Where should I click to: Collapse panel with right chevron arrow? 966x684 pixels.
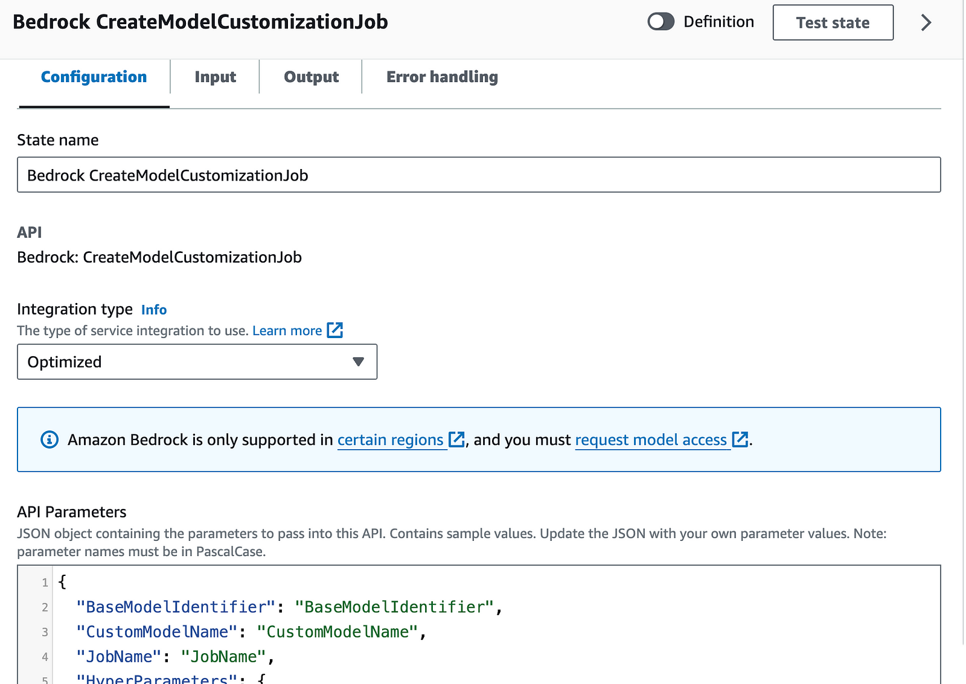click(926, 23)
